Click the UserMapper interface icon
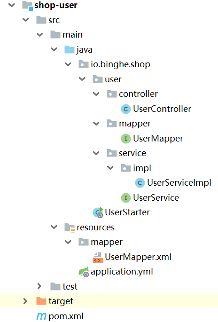Viewport: 218px width, 322px height. (x=126, y=139)
